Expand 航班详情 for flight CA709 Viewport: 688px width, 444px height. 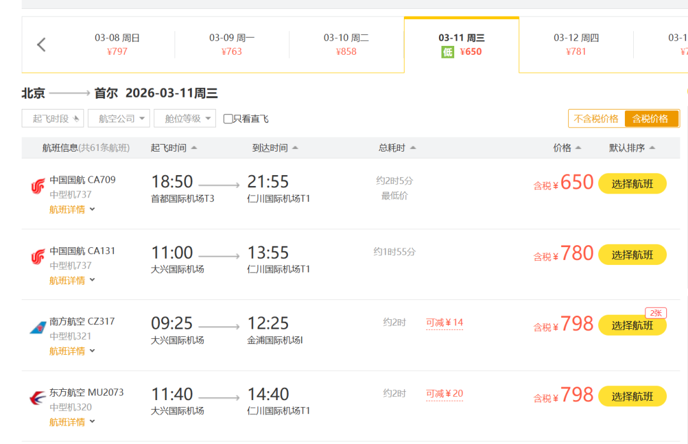coord(72,209)
